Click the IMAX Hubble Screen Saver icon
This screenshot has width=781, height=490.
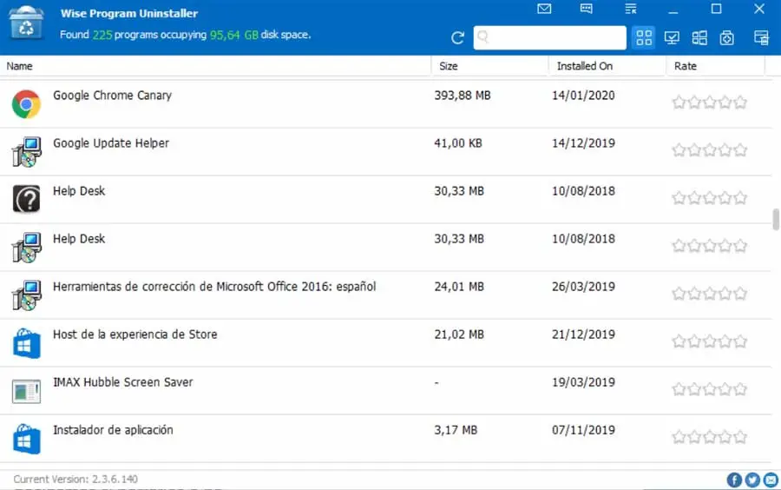pos(26,391)
